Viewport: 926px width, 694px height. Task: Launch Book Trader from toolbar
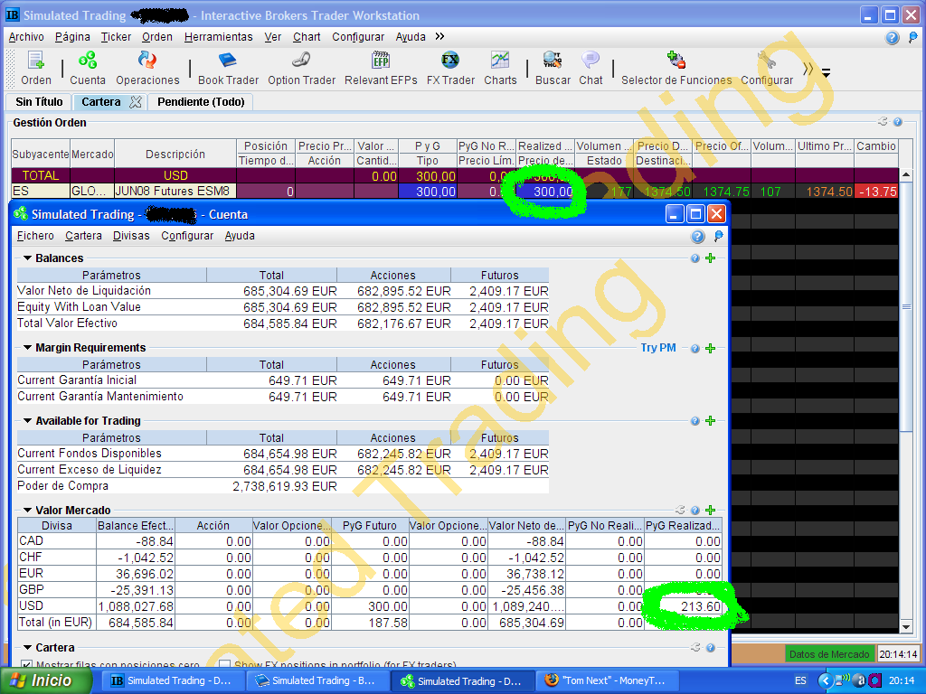click(x=228, y=69)
